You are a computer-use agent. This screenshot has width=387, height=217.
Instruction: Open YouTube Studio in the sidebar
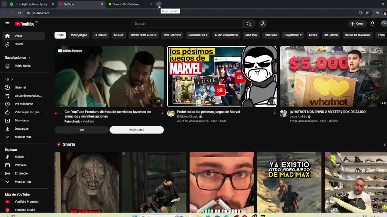[24, 210]
